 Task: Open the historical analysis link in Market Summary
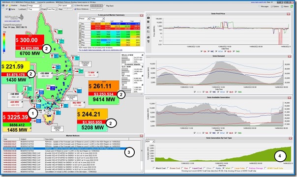[x=100, y=50]
